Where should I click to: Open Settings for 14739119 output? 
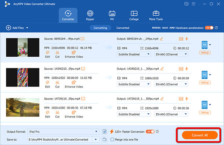(205, 113)
